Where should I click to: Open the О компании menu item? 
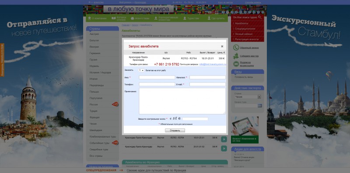[99, 18]
